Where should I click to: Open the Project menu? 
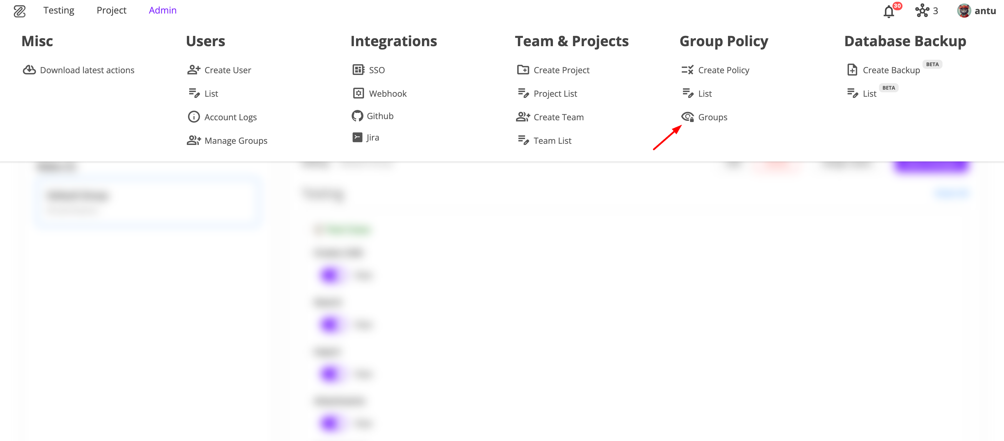tap(112, 11)
